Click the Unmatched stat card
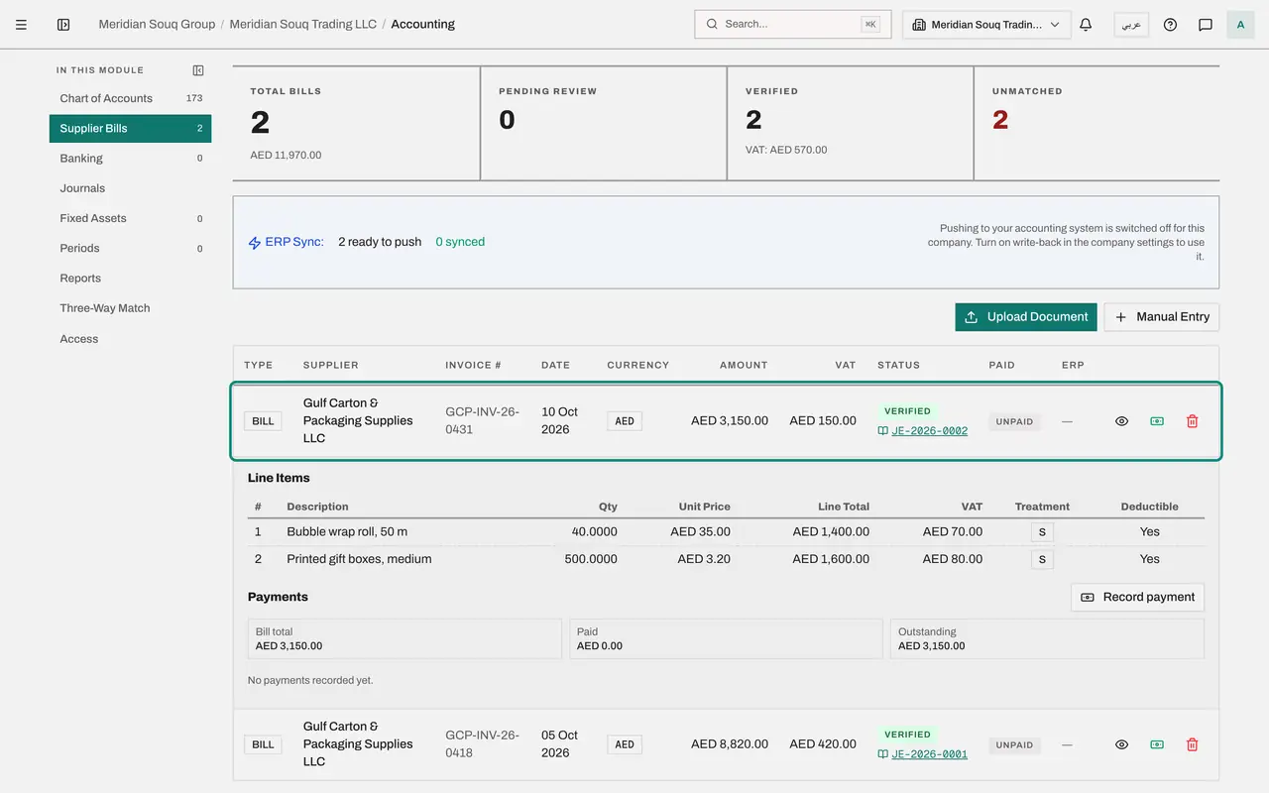The image size is (1269, 793). [x=1096, y=124]
